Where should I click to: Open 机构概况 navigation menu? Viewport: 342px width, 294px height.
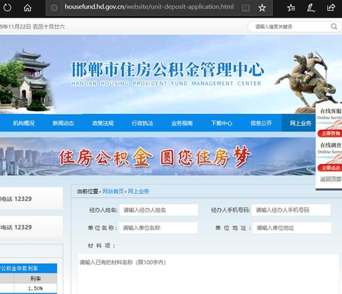(x=24, y=123)
